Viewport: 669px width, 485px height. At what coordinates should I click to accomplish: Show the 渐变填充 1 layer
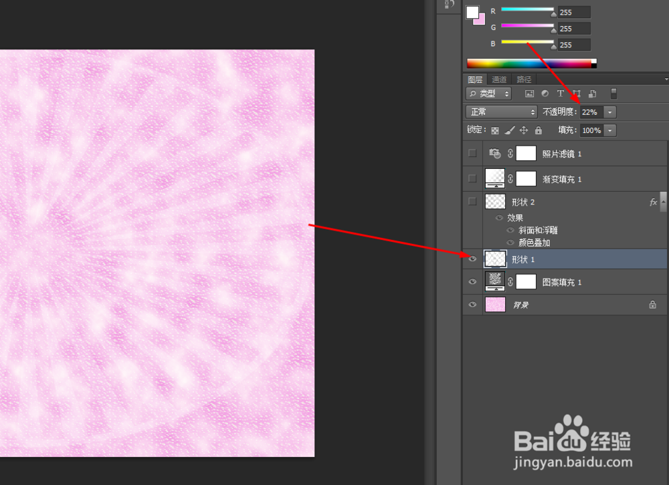coord(472,178)
